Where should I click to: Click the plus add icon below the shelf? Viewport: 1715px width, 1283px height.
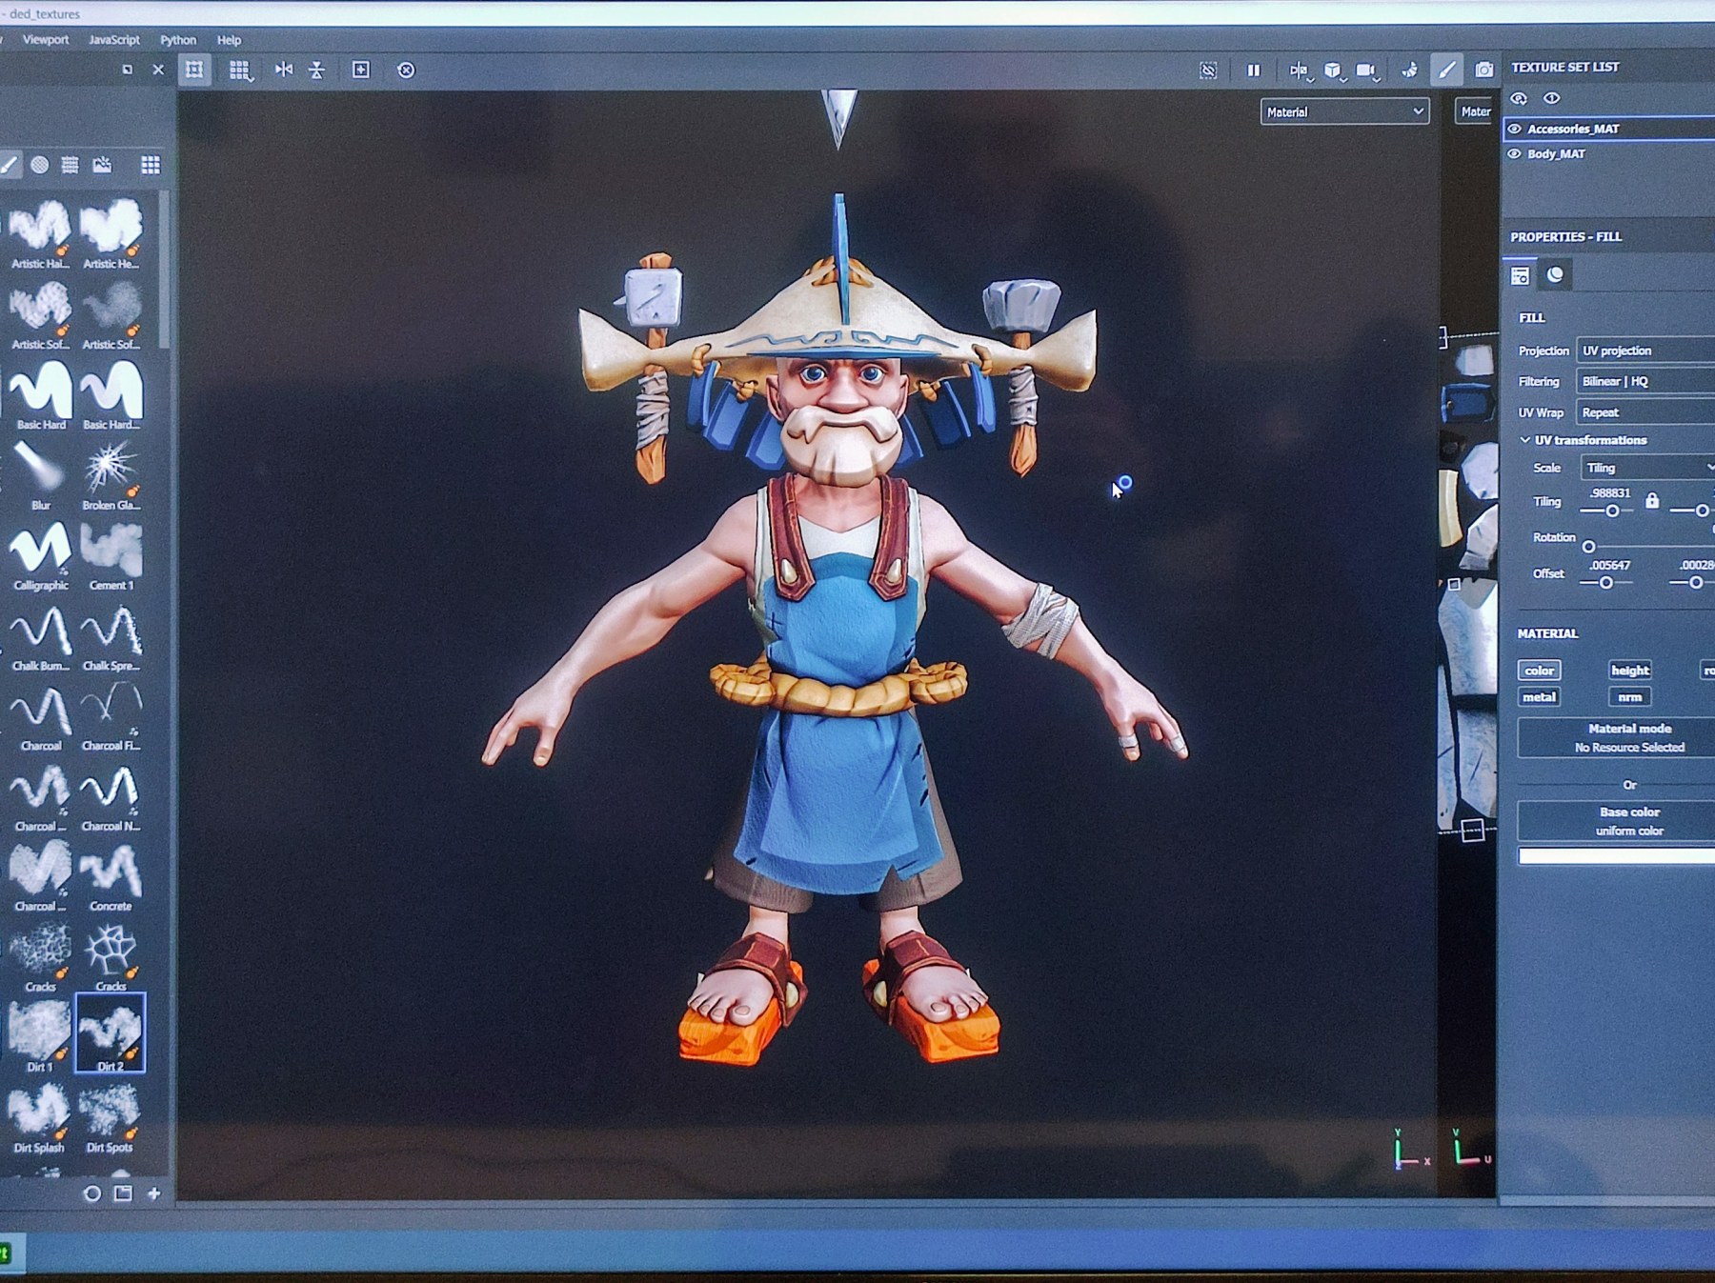154,1193
